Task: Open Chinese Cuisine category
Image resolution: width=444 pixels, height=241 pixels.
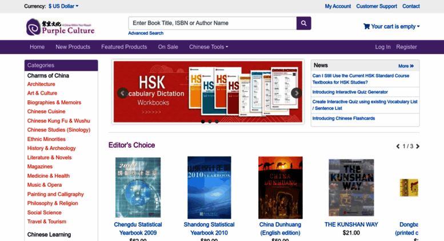Action: [46, 112]
